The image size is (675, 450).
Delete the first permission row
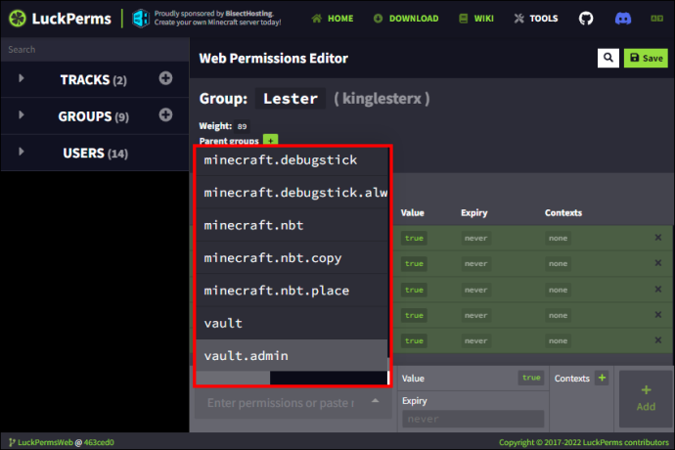tap(657, 238)
